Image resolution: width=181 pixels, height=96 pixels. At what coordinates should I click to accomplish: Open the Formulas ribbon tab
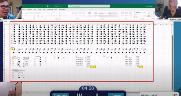[x=29, y=10]
